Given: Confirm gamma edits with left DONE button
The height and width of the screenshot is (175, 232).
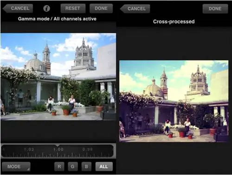Looking at the screenshot, I should tap(101, 8).
